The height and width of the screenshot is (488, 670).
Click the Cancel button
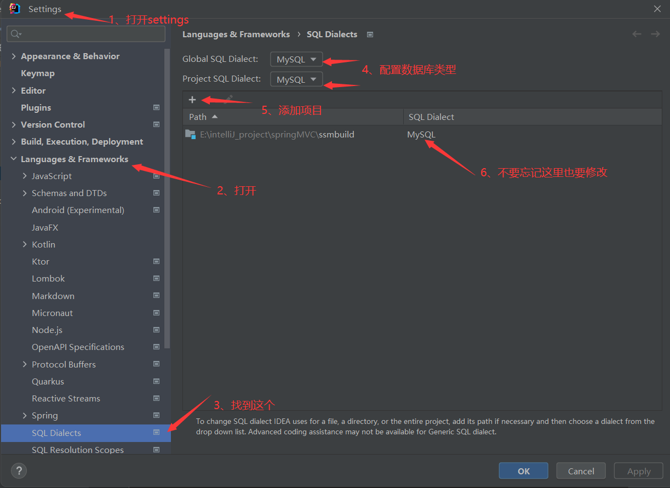[581, 471]
